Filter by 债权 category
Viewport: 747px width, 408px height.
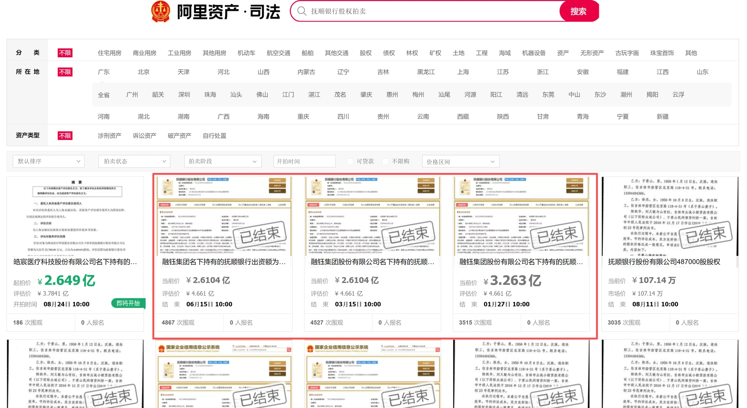[x=389, y=53]
